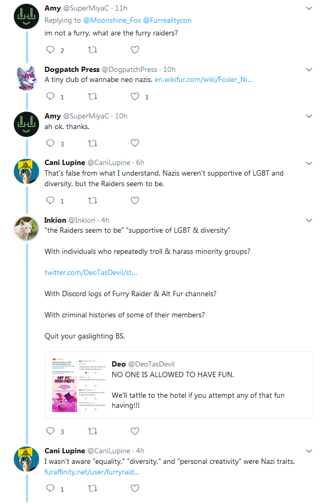View Inkion's white wolf avatar profile
This screenshot has width=326, height=503.
[26, 228]
